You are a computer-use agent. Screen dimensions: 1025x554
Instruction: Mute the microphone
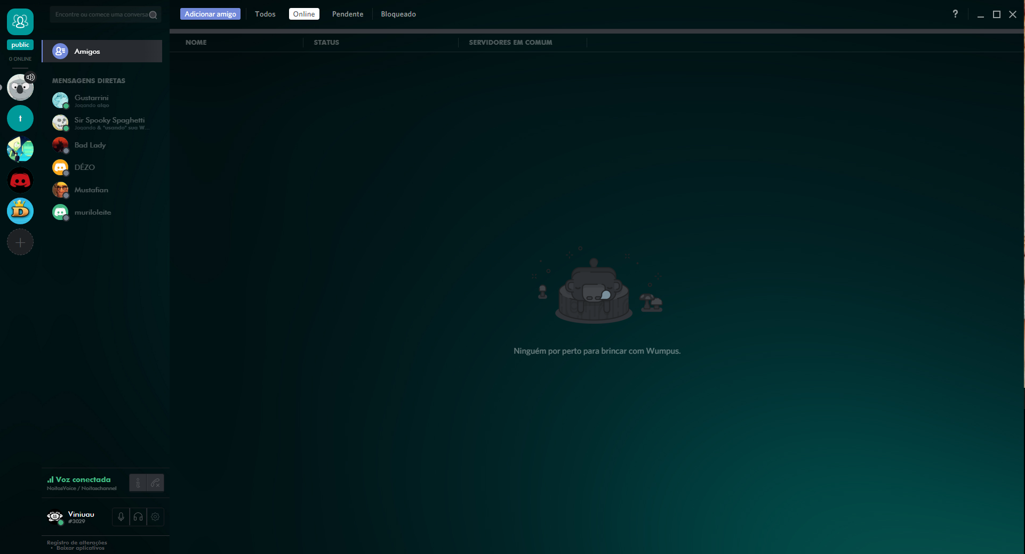[x=121, y=517]
